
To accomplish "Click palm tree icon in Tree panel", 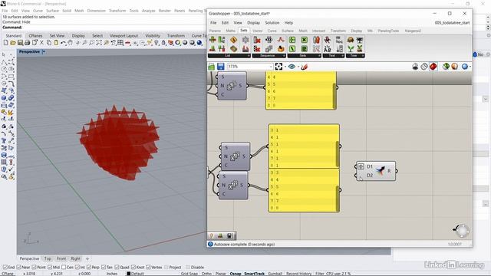I will tap(360, 40).
